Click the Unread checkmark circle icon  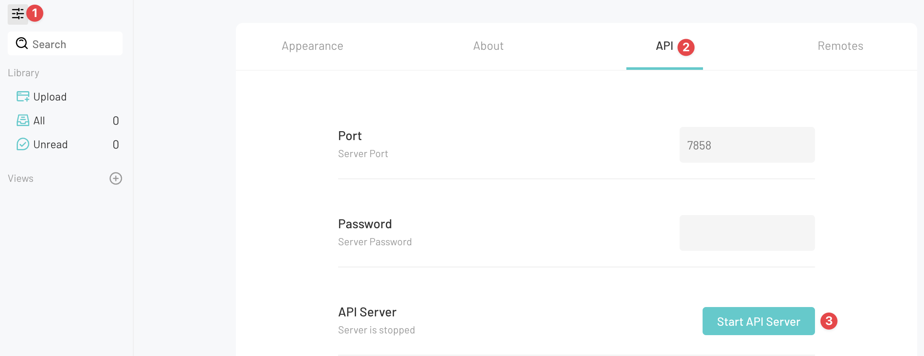tap(23, 144)
